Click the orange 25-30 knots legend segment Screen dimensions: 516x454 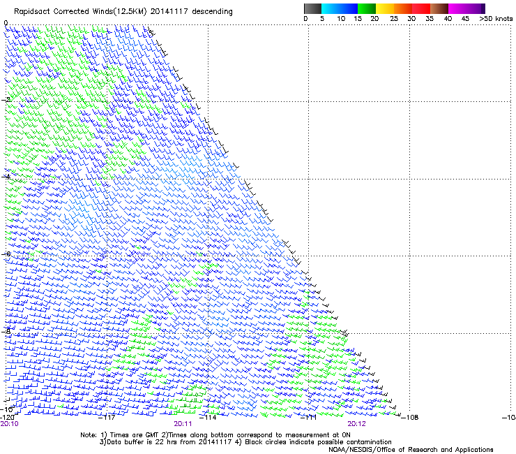coord(403,8)
